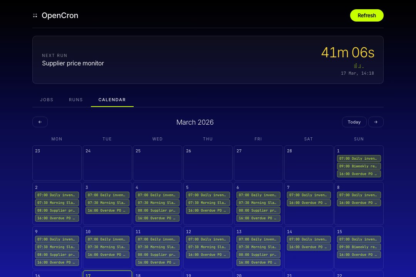Open 07:30 Morning event on March 5
Screen dimensions: 416x277
pos(208,203)
